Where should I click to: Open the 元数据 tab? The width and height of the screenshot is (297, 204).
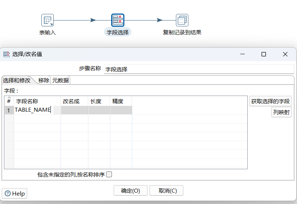[x=60, y=80]
